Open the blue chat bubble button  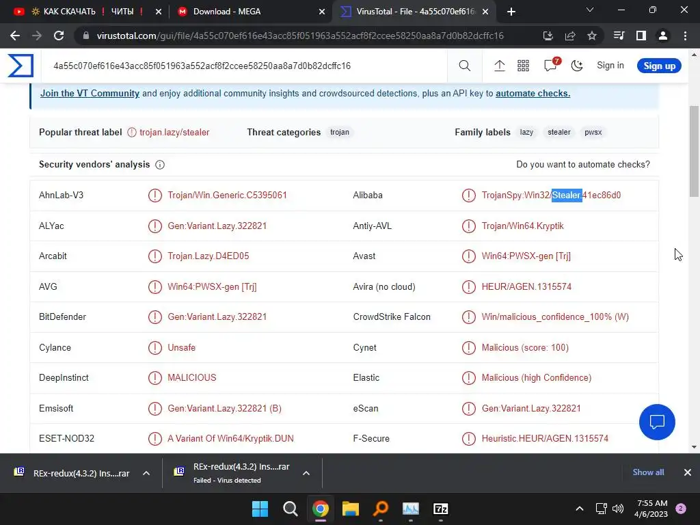657,422
